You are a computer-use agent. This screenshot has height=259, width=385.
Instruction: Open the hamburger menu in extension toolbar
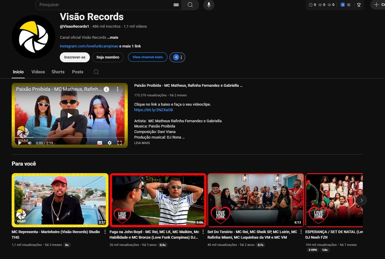[349, 5]
